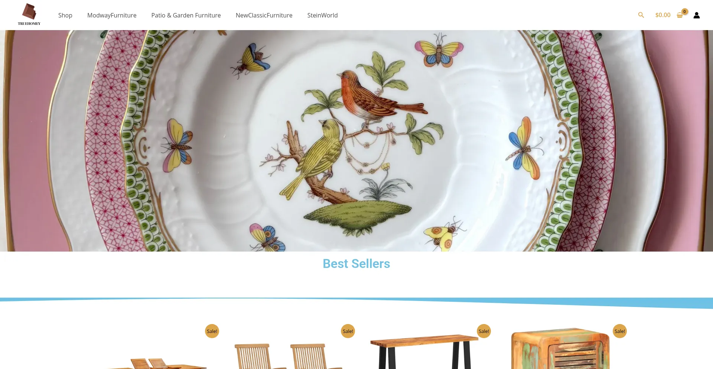Open the SteinWorld category
Screen dimensions: 713x369
tap(322, 15)
